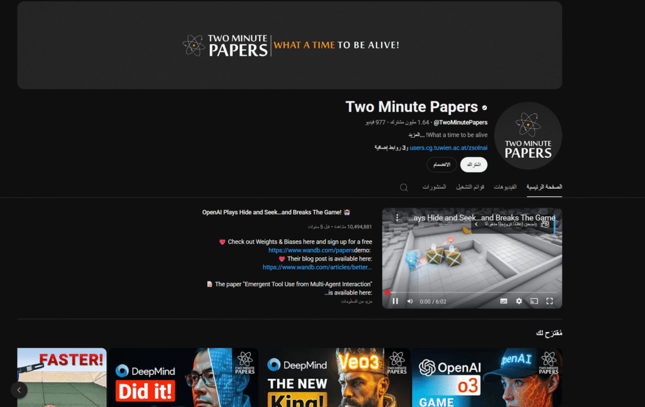Image resolution: width=645 pixels, height=407 pixels.
Task: Open the video player settings gear
Action: point(519,301)
